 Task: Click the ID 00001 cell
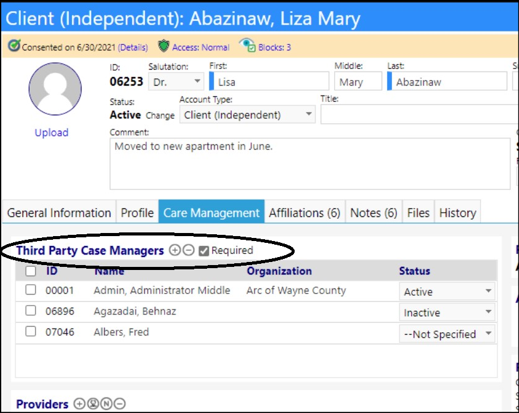tap(60, 290)
